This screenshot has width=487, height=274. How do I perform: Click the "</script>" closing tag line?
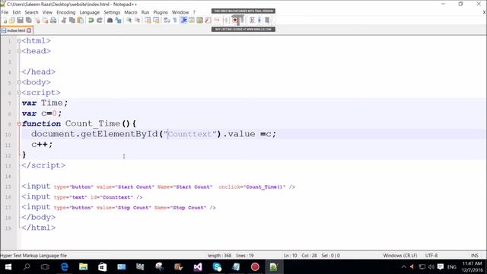[43, 165]
